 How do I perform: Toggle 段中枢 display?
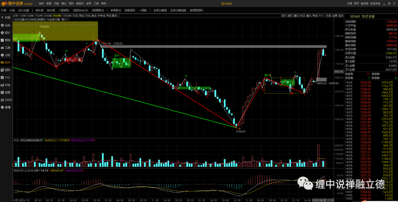[x=51, y=10]
